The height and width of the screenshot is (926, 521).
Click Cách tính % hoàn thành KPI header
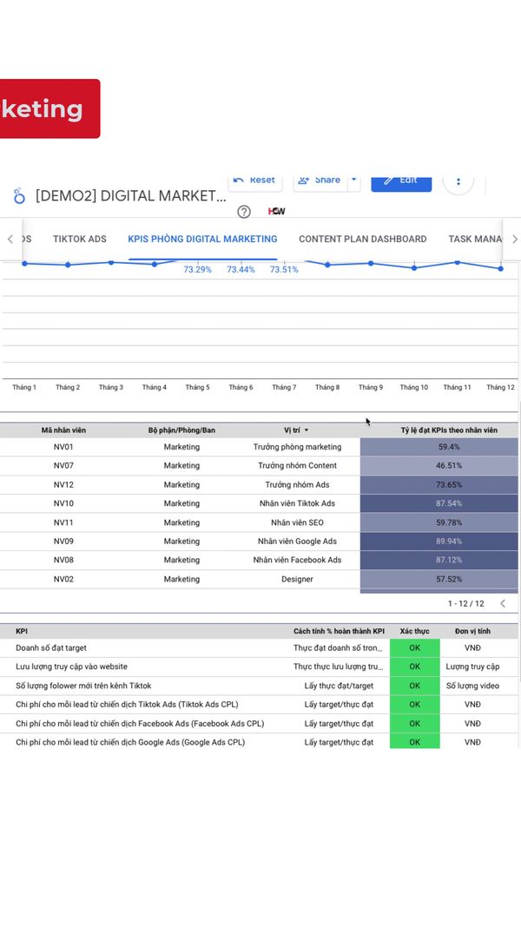pyautogui.click(x=339, y=631)
